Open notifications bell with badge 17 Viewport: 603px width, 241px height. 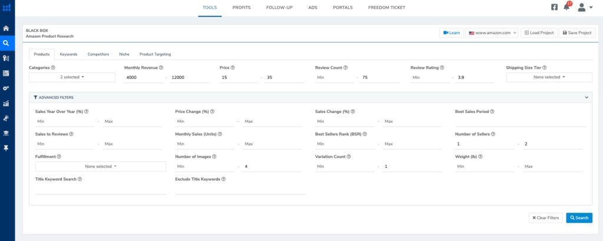(566, 7)
